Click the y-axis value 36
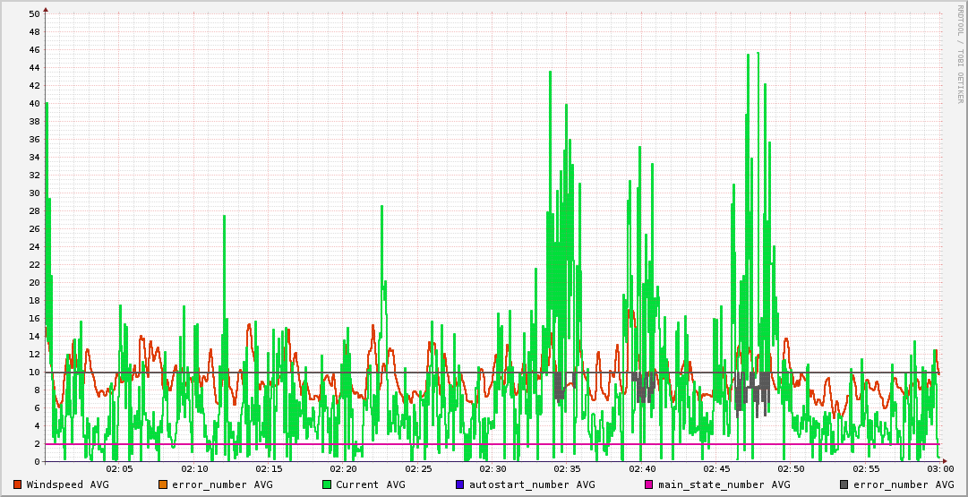 (35, 139)
